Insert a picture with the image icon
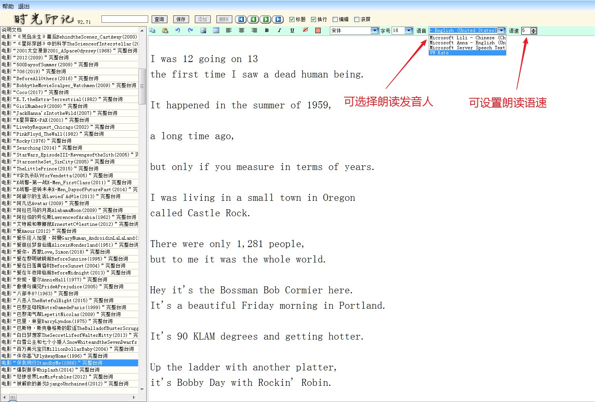 (203, 30)
